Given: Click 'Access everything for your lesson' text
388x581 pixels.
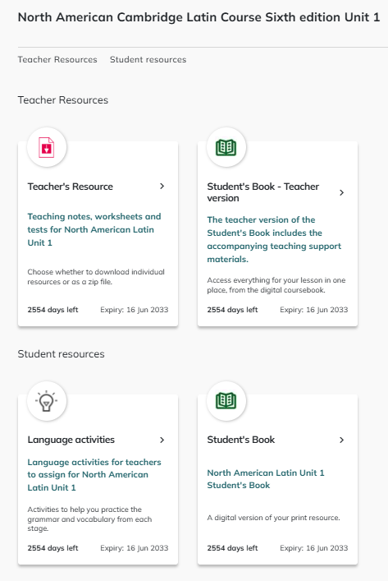Looking at the screenshot, I should [276, 285].
